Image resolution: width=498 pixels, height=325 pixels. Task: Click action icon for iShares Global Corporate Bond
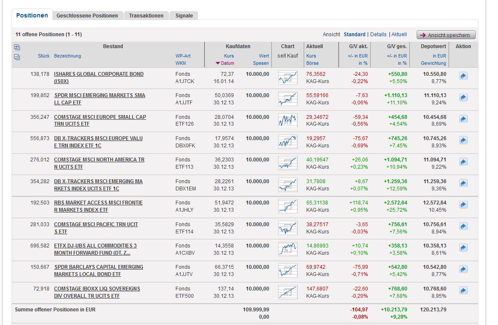pyautogui.click(x=463, y=76)
